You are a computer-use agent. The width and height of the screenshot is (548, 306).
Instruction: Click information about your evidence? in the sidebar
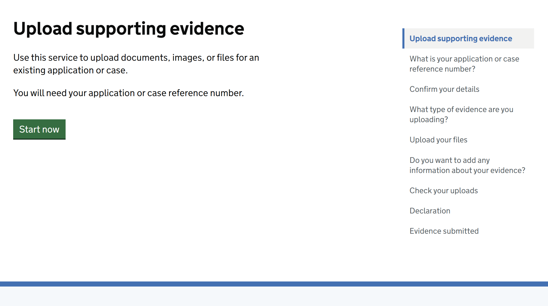(467, 170)
